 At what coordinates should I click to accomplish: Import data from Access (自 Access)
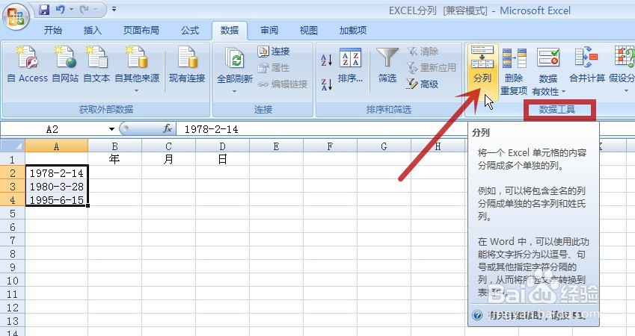[28, 64]
